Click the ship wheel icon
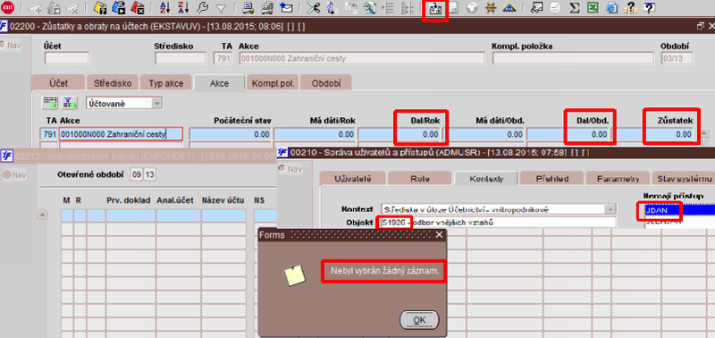Image resolution: width=715 pixels, height=338 pixels. coord(491,7)
